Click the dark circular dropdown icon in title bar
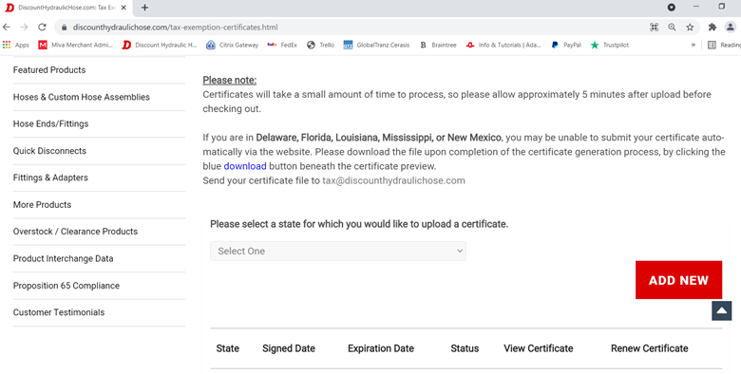This screenshot has height=374, width=741. coord(671,7)
